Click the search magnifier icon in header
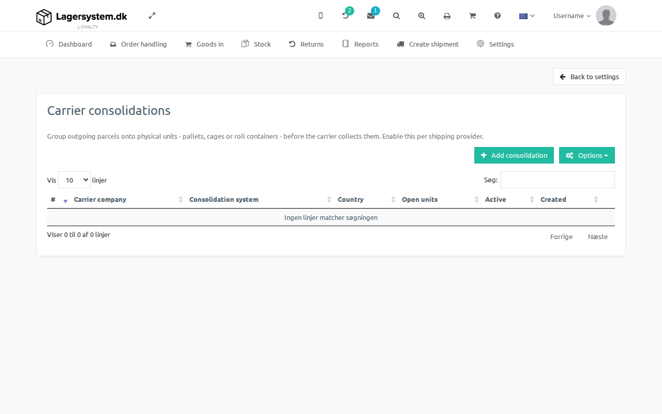The image size is (662, 414). pyautogui.click(x=396, y=16)
